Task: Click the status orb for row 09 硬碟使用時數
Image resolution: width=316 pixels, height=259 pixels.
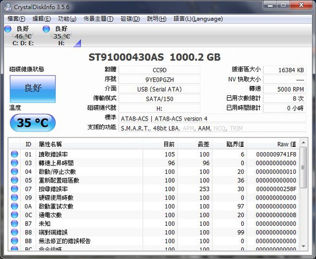Action: (14, 197)
